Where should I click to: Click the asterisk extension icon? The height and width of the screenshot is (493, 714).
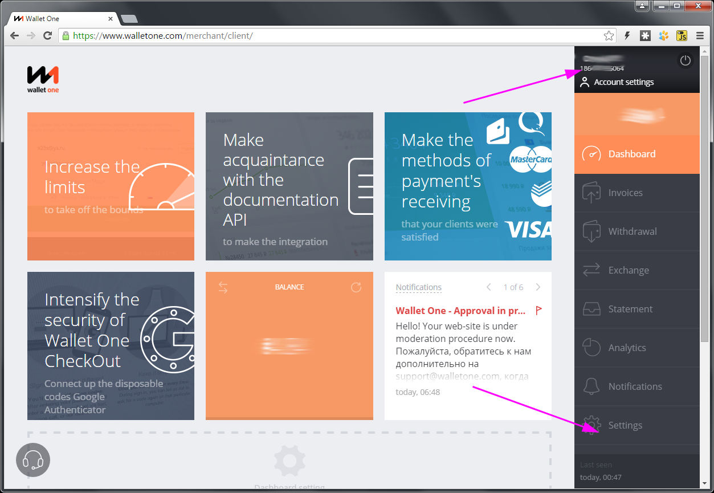coord(645,36)
